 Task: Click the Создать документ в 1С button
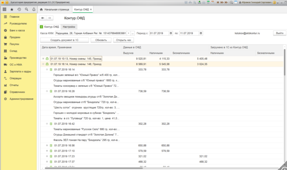(x=64, y=40)
